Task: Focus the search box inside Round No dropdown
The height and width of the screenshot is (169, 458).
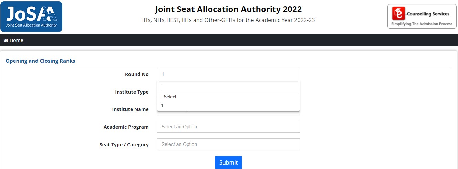Action: (x=228, y=86)
